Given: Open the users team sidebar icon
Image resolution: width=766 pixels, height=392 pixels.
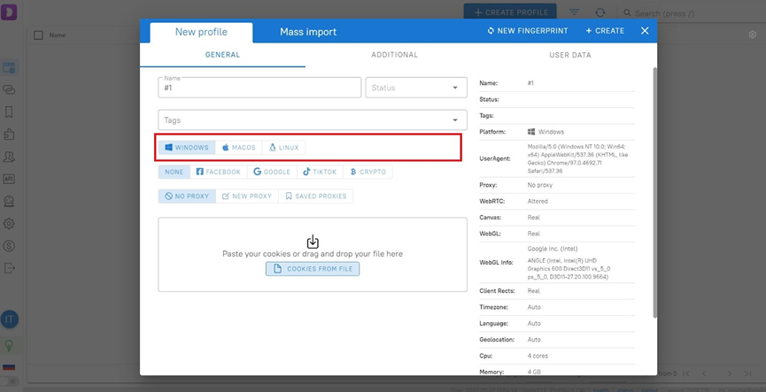Looking at the screenshot, I should (9, 157).
